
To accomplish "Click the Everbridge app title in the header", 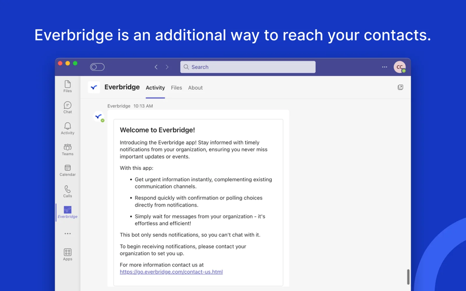I will pos(122,87).
